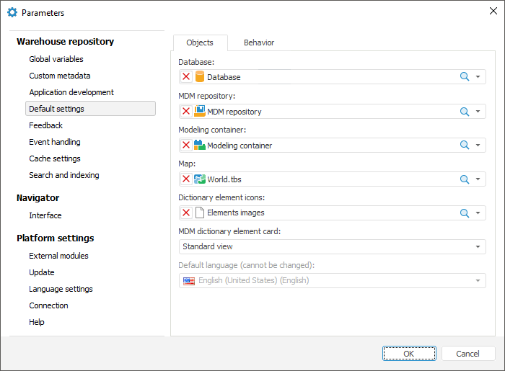This screenshot has height=371, width=505.
Task: Clear the MDM repository selection
Action: pyautogui.click(x=186, y=112)
